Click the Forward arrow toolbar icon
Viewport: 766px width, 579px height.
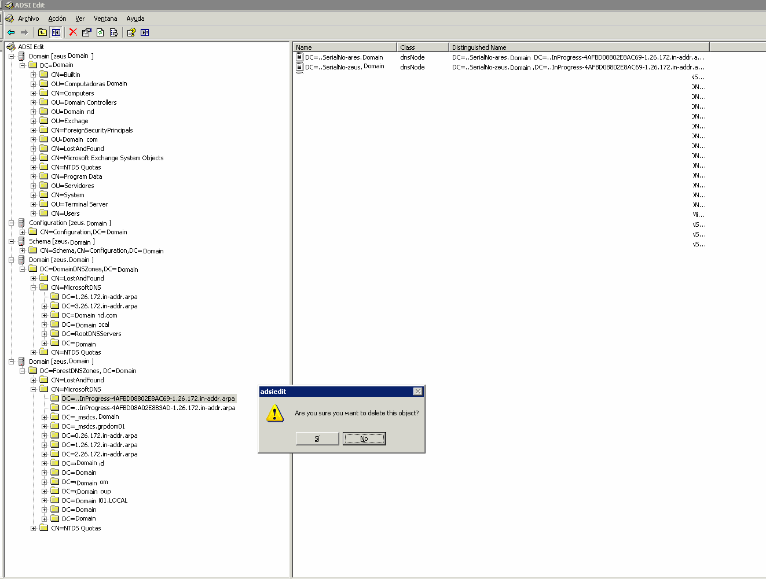click(x=24, y=32)
